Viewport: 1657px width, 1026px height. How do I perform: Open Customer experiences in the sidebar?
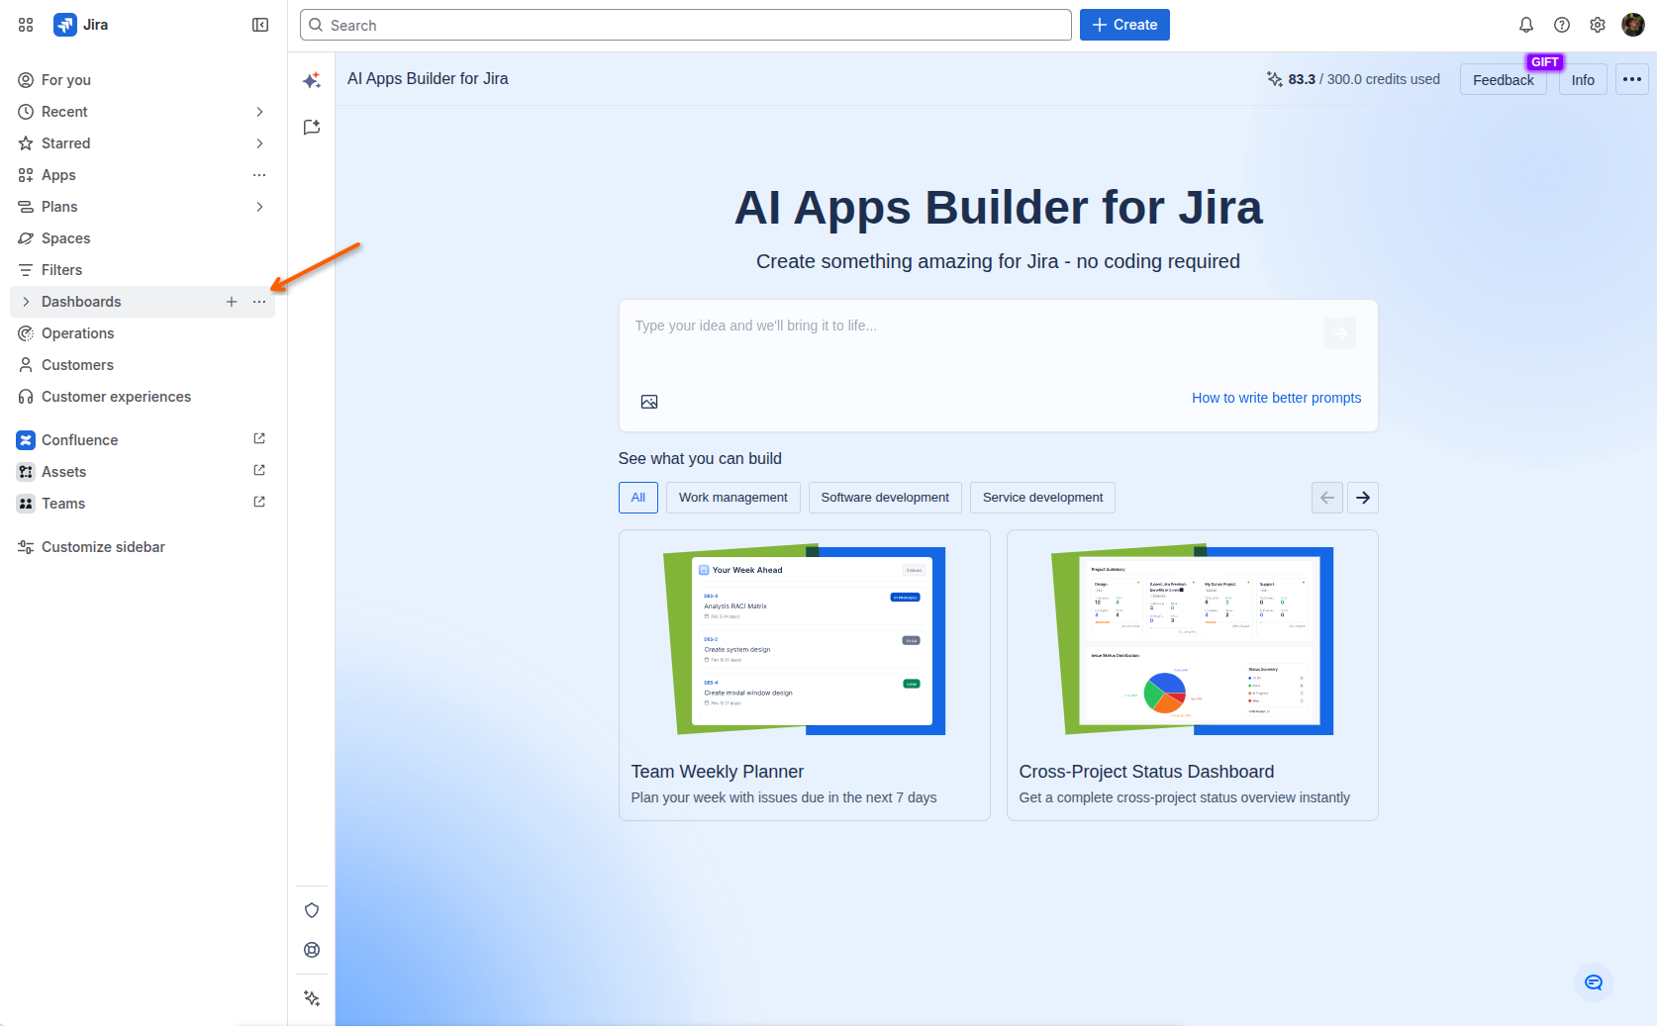pos(143,397)
